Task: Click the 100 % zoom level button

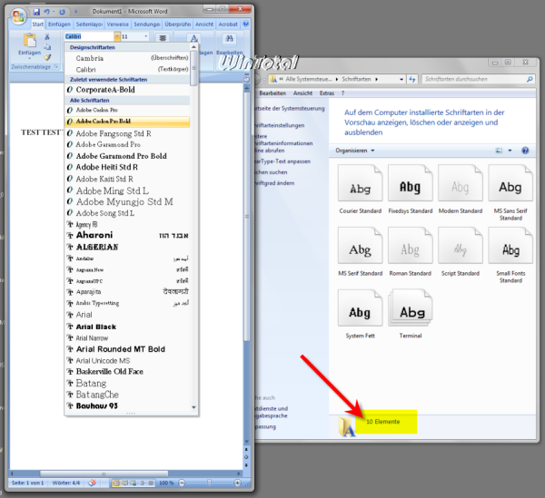Action: pos(166,483)
